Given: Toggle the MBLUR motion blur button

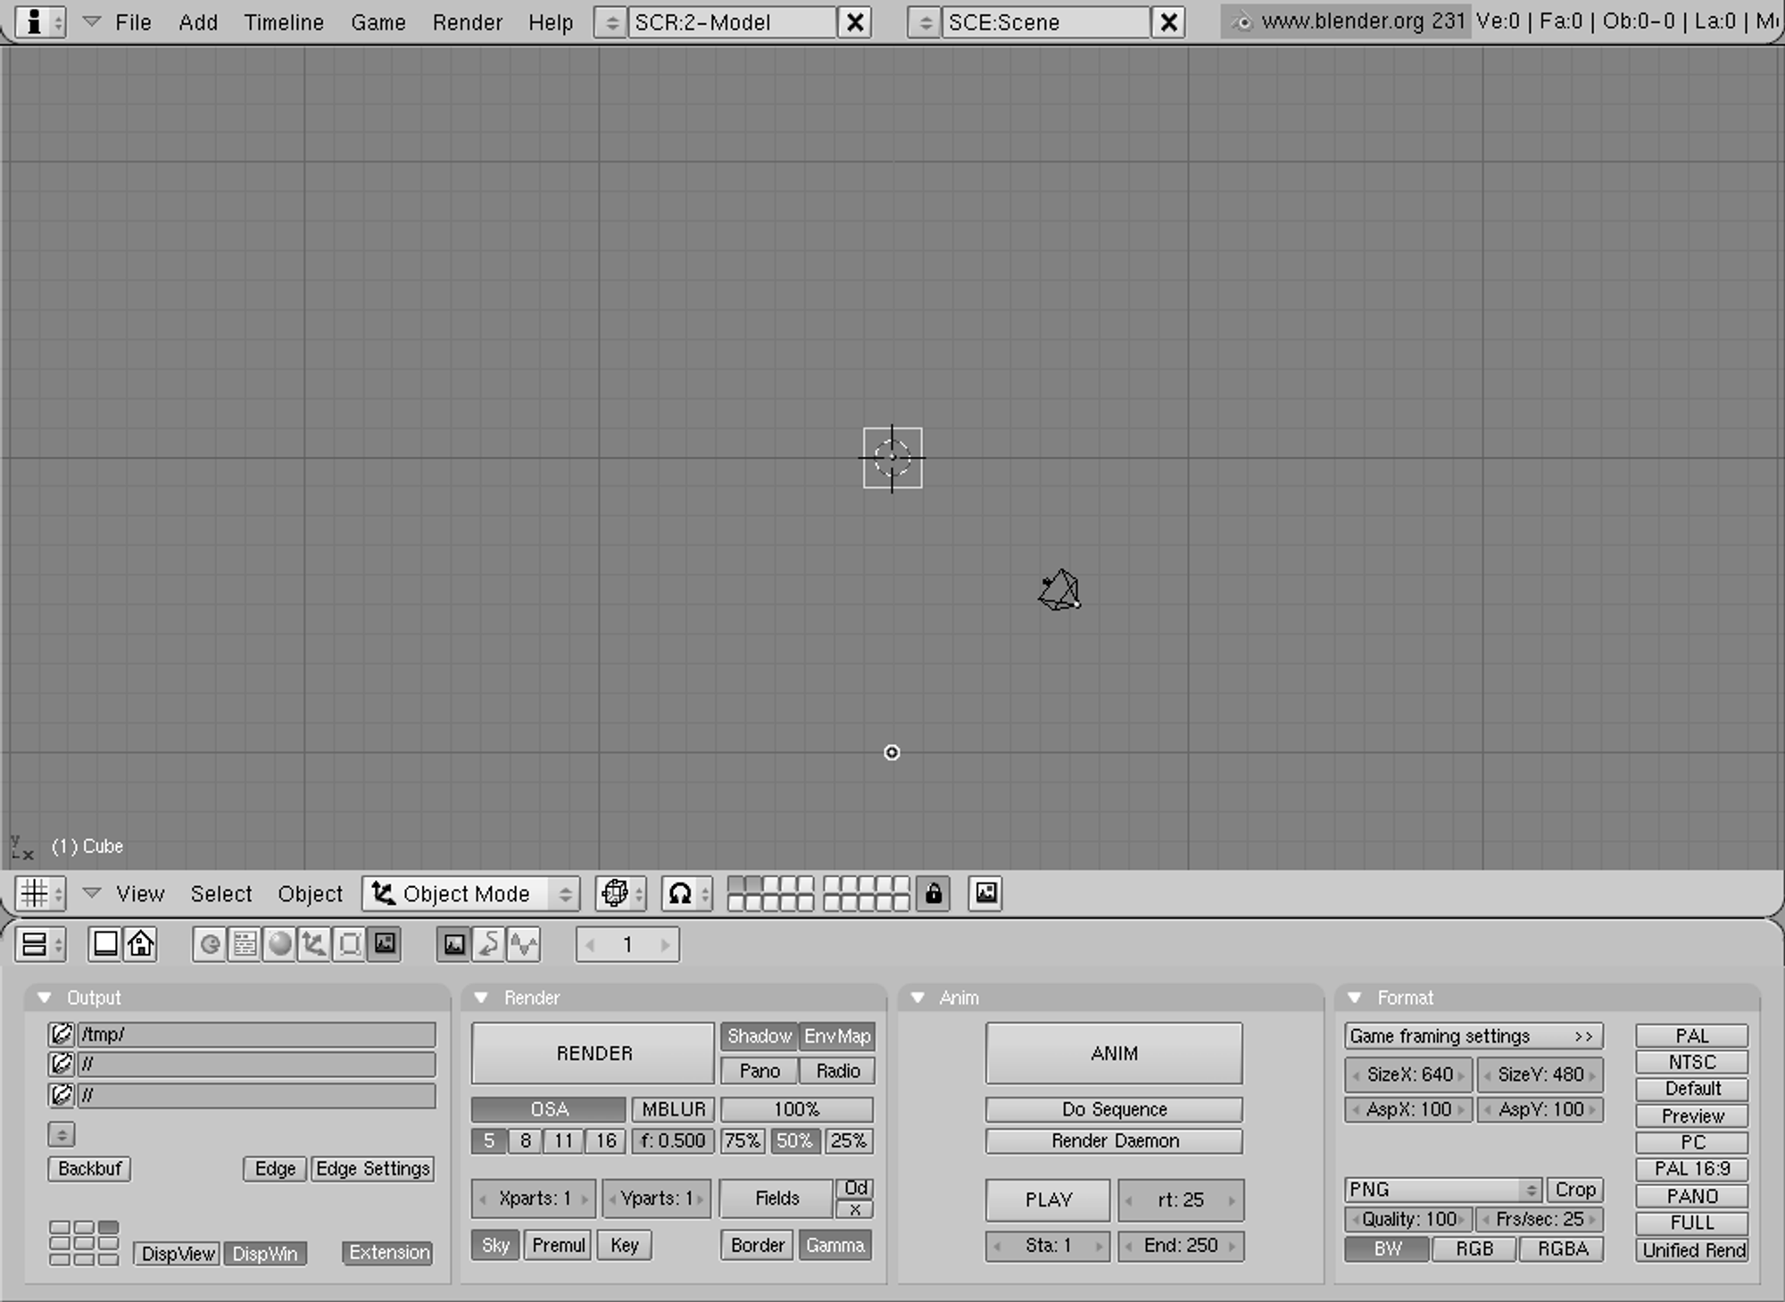Looking at the screenshot, I should 674,1109.
